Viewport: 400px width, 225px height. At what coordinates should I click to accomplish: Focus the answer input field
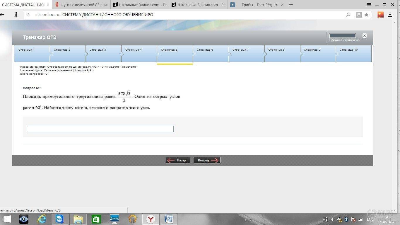[x=100, y=129]
